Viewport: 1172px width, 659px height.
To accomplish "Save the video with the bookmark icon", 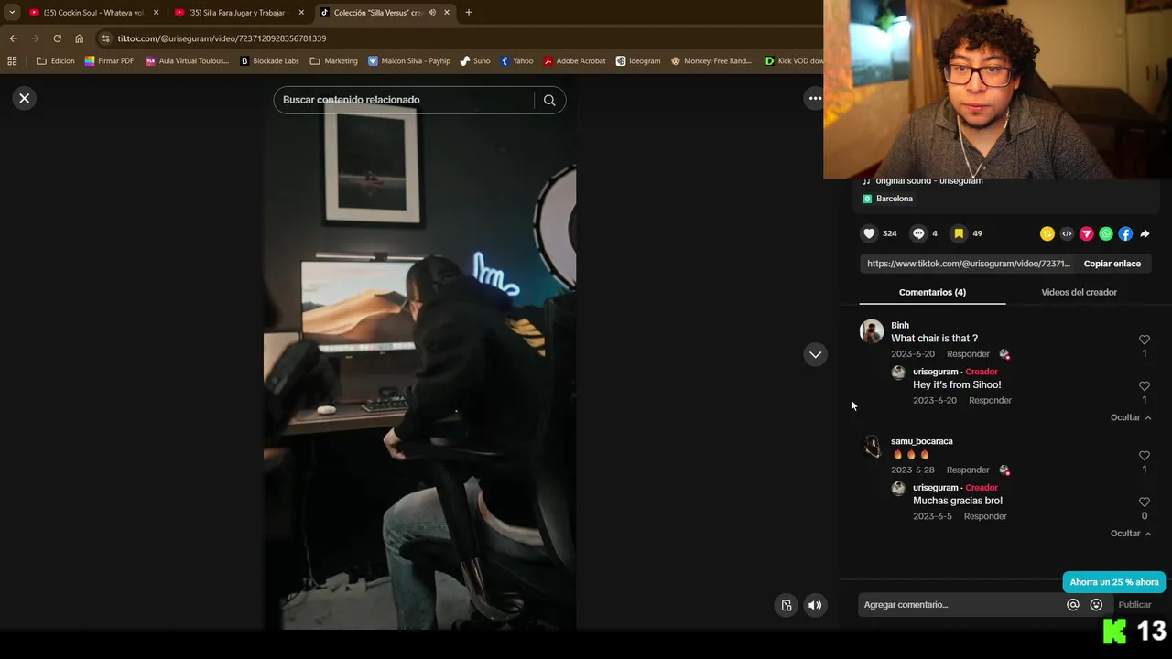I will (959, 233).
